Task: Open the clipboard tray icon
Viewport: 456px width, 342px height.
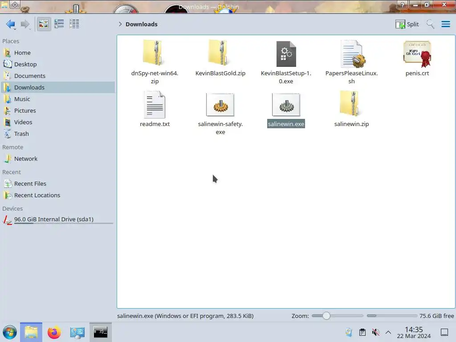Action: point(362,332)
